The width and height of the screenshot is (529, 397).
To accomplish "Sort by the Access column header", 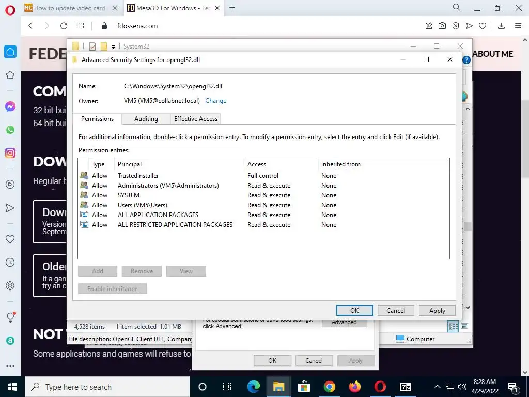I will pos(281,164).
